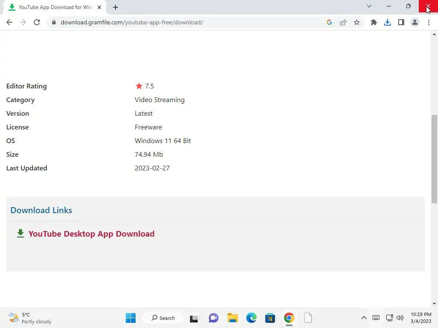Open Task View on taskbar
438x328 pixels.
pyautogui.click(x=194, y=318)
